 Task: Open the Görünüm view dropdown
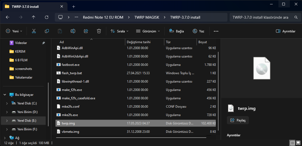coord(148,31)
